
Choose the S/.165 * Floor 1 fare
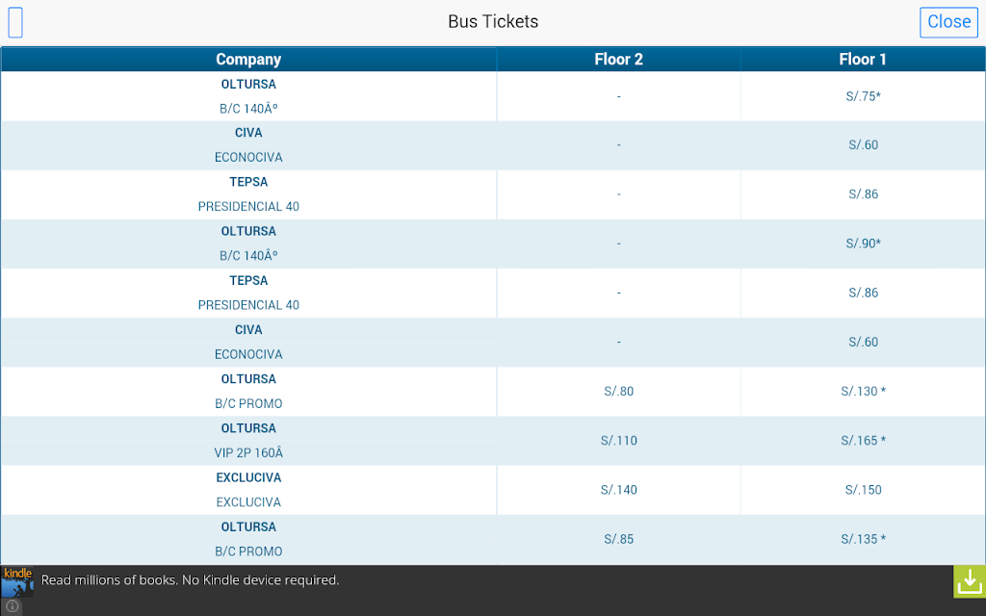[x=863, y=441]
